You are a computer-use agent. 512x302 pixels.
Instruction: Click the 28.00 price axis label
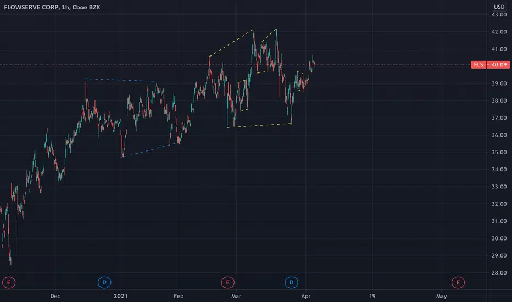pyautogui.click(x=499, y=272)
